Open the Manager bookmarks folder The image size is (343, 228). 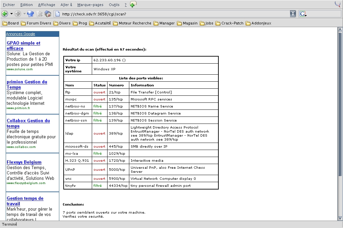164,23
